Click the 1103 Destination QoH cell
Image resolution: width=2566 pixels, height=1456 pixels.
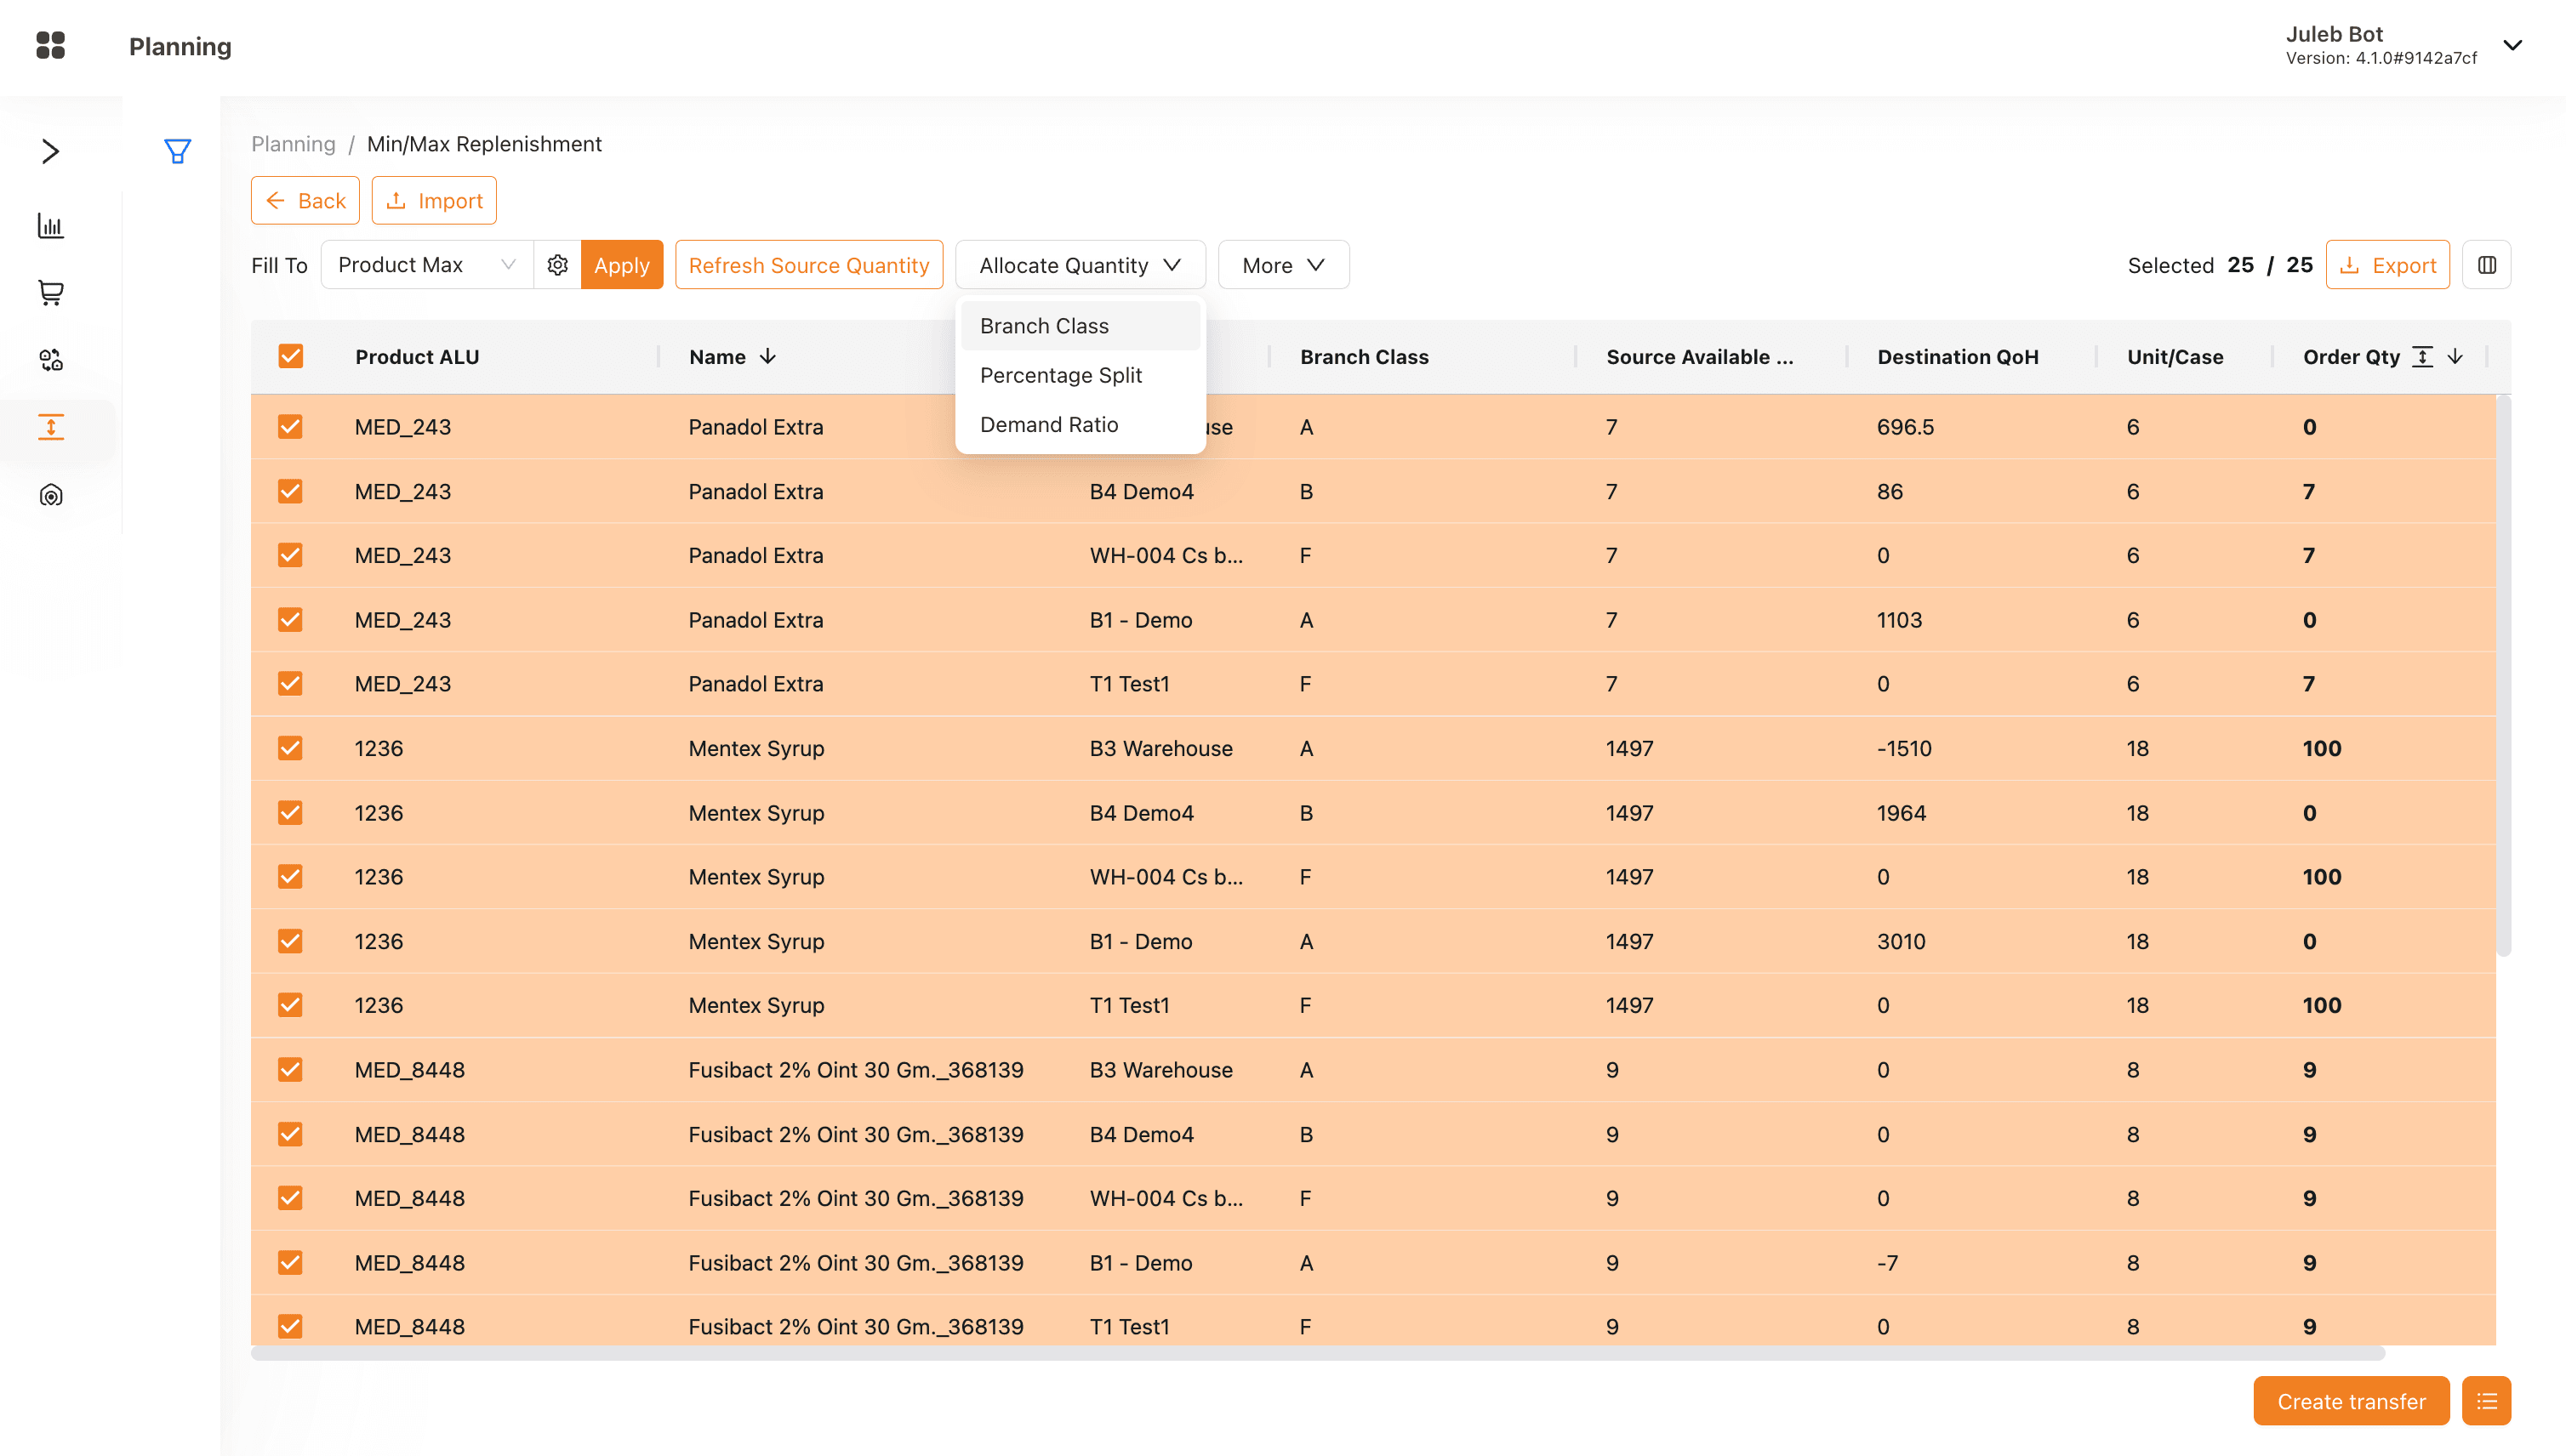pyautogui.click(x=1899, y=620)
